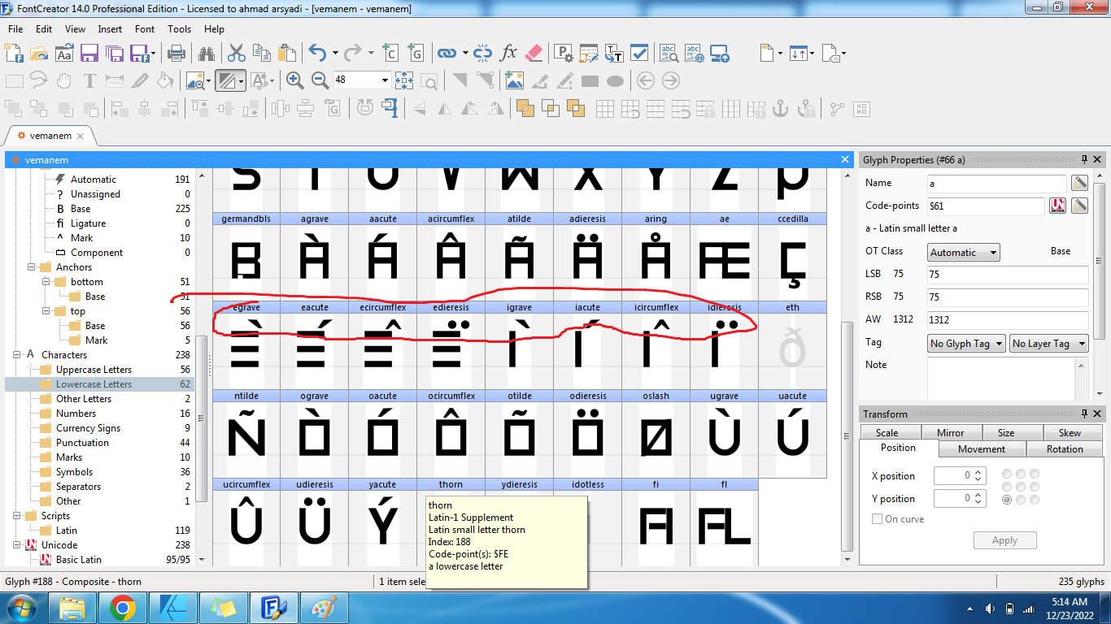Click the Print icon in toolbar
This screenshot has width=1111, height=624.
tap(176, 54)
